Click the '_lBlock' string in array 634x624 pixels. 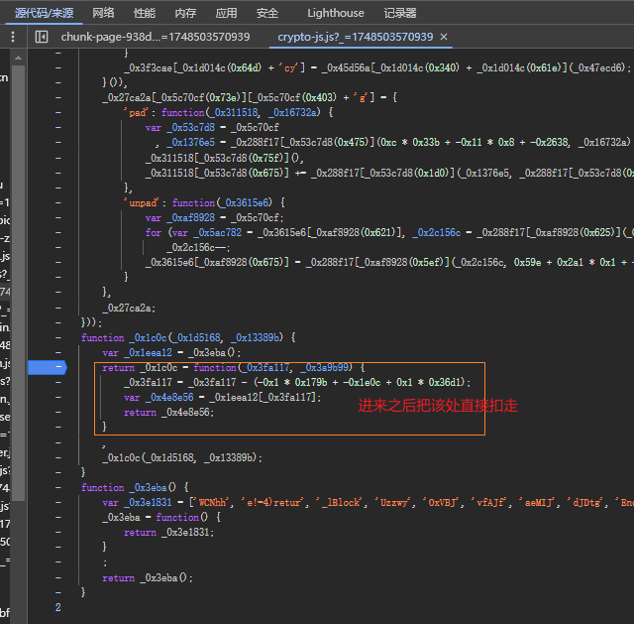[341, 503]
